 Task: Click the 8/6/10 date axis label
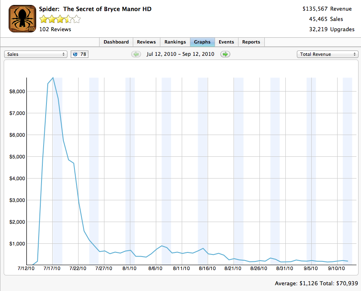click(155, 268)
